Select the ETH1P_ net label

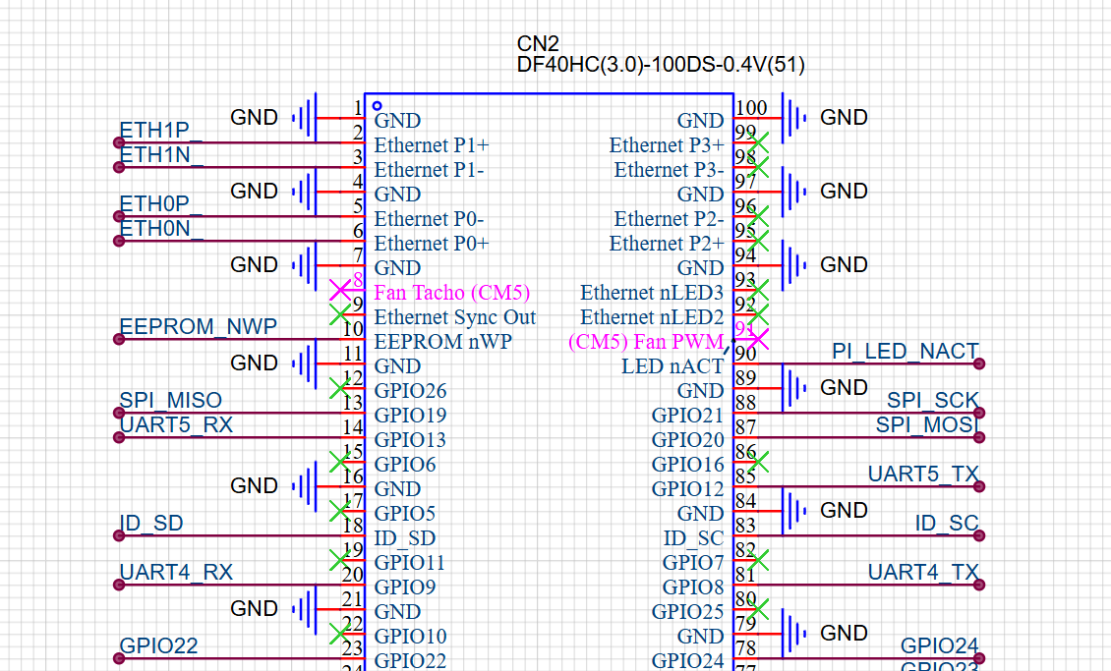(161, 131)
